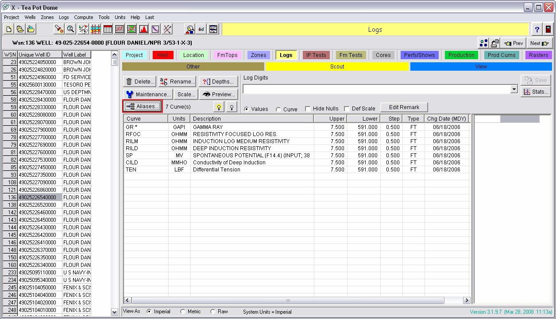
Task: Open project using the open folder icon
Action: tap(20, 29)
